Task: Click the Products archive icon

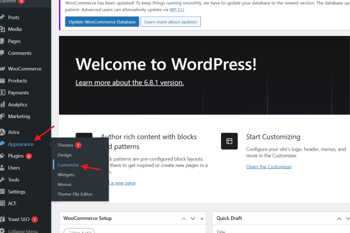Action: click(x=2, y=81)
